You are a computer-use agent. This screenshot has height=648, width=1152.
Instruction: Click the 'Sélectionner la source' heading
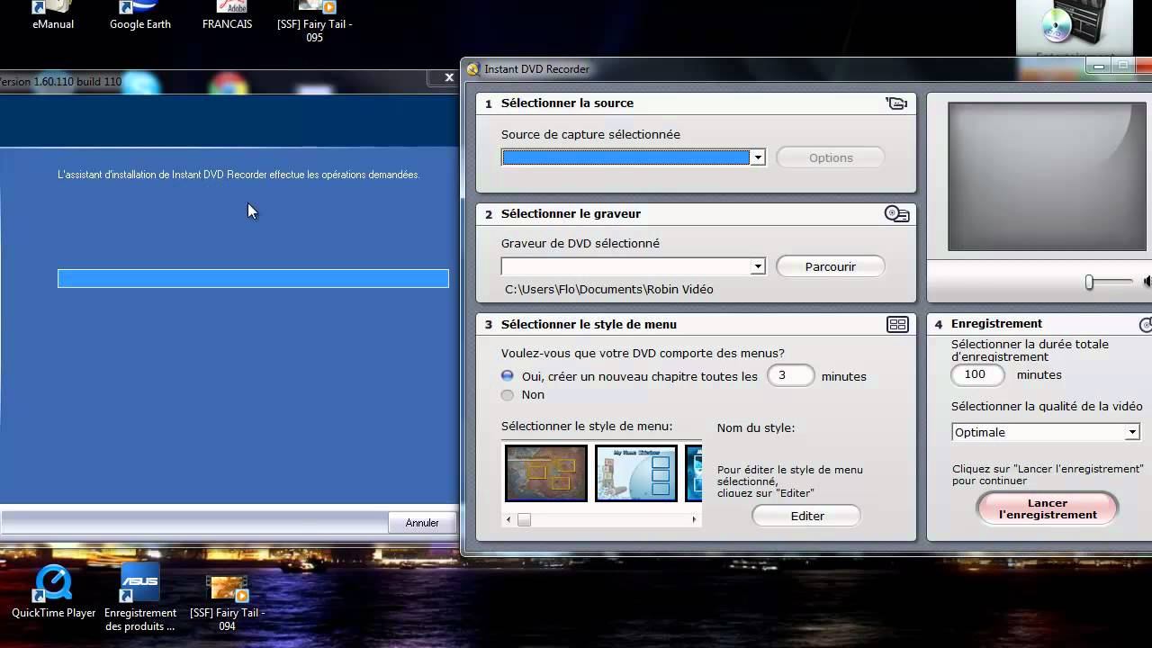point(567,103)
